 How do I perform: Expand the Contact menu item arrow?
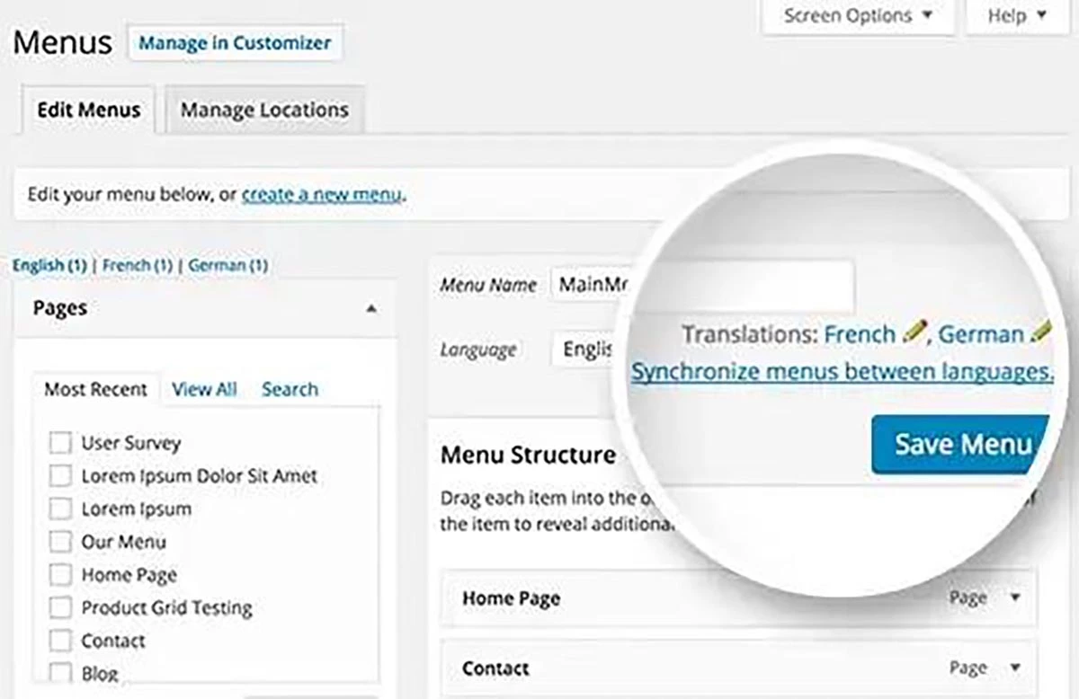pyautogui.click(x=1016, y=668)
